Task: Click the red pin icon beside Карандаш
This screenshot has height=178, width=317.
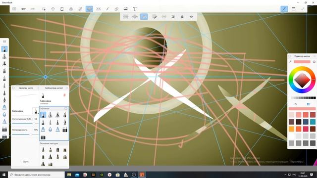Action: [65, 95]
